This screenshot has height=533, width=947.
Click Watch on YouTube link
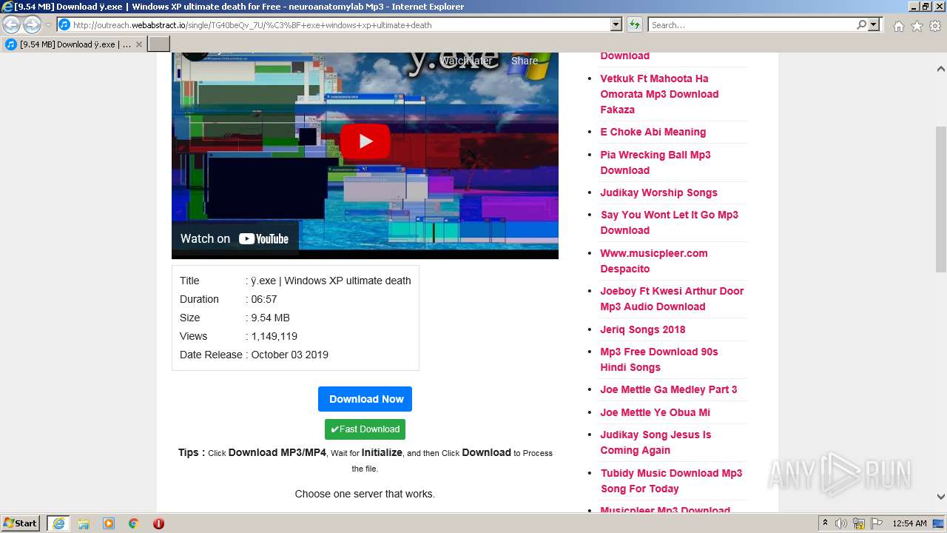point(235,238)
